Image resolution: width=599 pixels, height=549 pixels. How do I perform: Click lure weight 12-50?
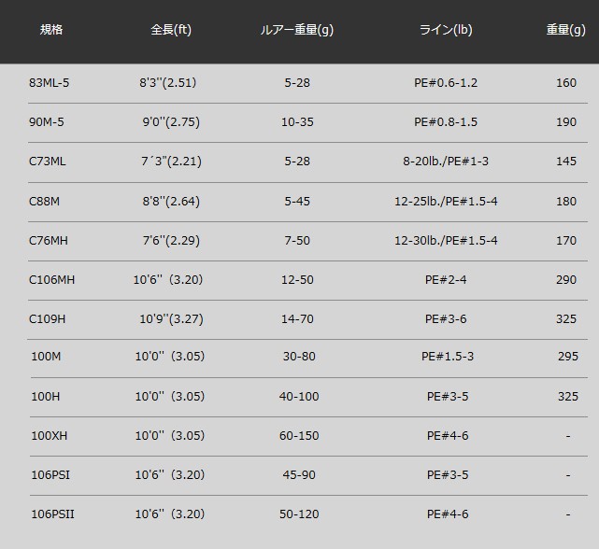point(297,280)
